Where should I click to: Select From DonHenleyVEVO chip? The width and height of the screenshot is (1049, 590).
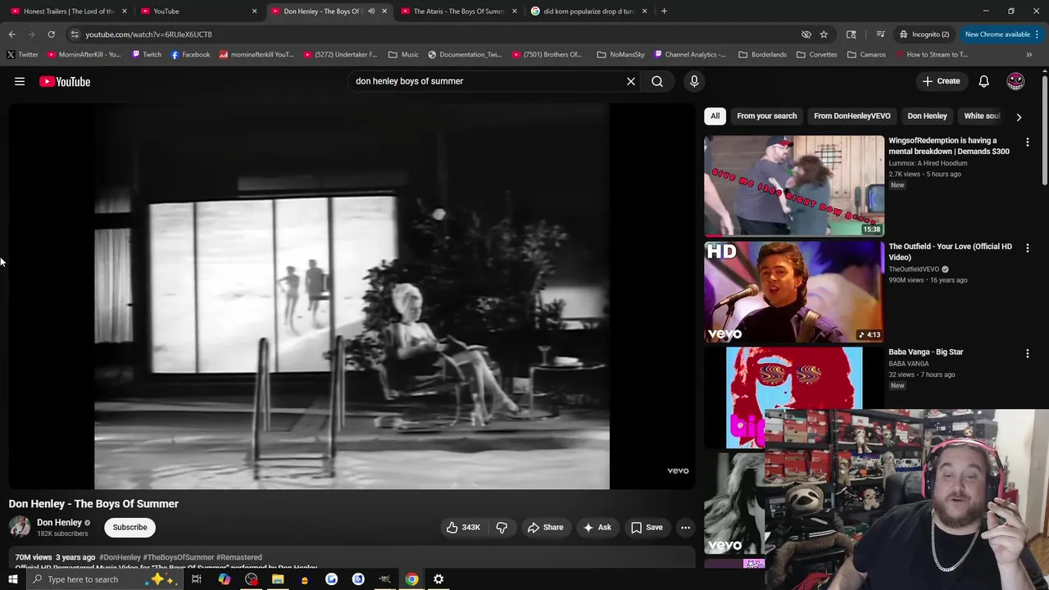851,116
